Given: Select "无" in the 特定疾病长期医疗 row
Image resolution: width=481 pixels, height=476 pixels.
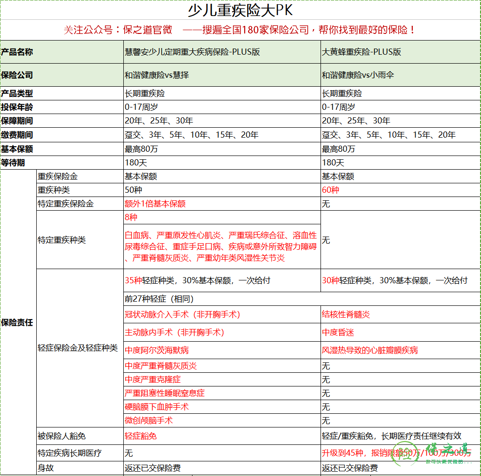Looking at the screenshot, I should click(x=222, y=453).
